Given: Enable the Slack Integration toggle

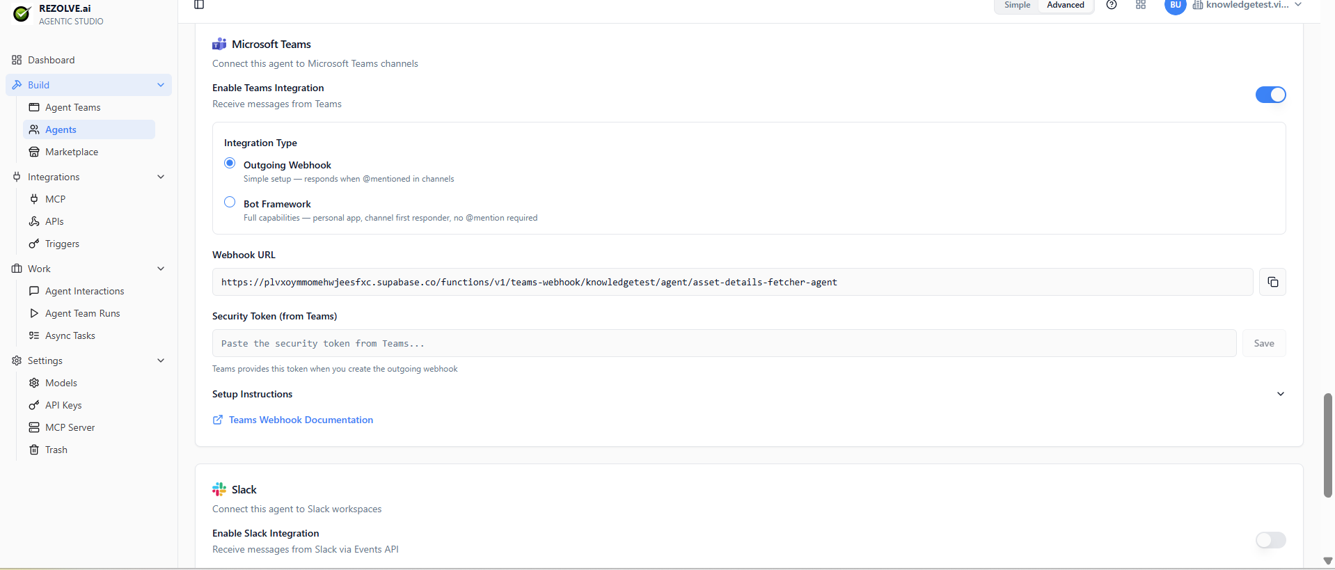Looking at the screenshot, I should (x=1270, y=540).
